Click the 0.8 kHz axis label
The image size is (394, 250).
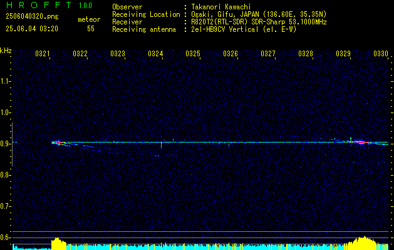pos(5,175)
